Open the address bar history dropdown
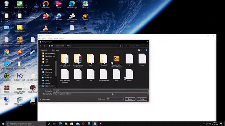This screenshot has width=225, height=126. pos(117,46)
